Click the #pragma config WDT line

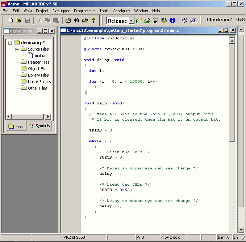tap(114, 49)
